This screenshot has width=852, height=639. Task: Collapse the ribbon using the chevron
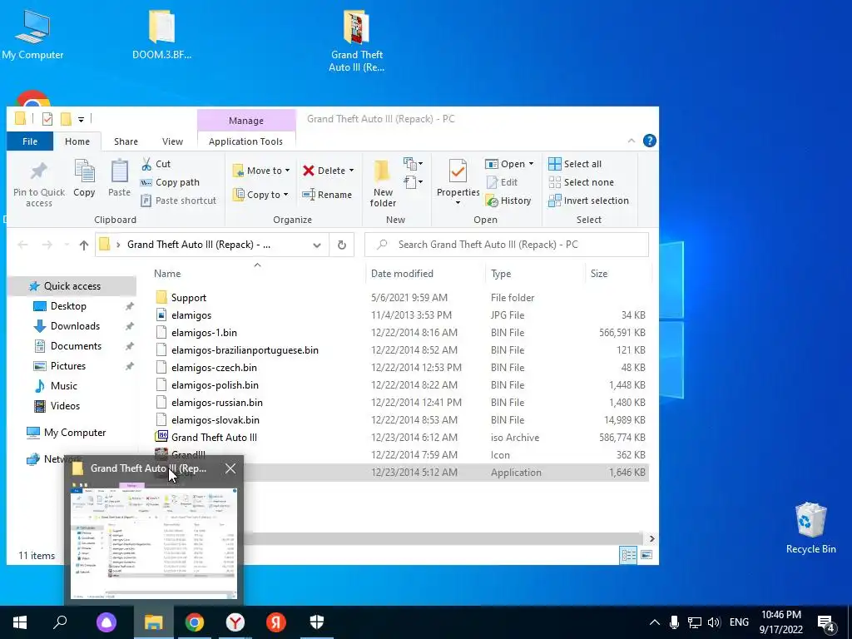[x=632, y=141]
